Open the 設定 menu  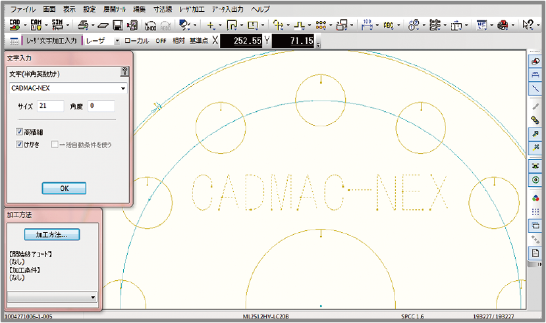coord(90,9)
